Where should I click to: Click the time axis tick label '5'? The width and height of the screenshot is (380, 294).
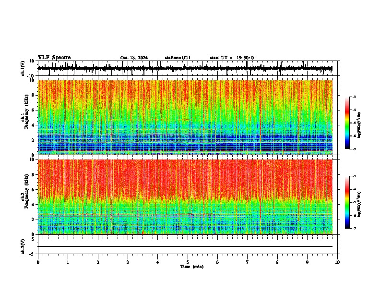pyautogui.click(x=188, y=262)
